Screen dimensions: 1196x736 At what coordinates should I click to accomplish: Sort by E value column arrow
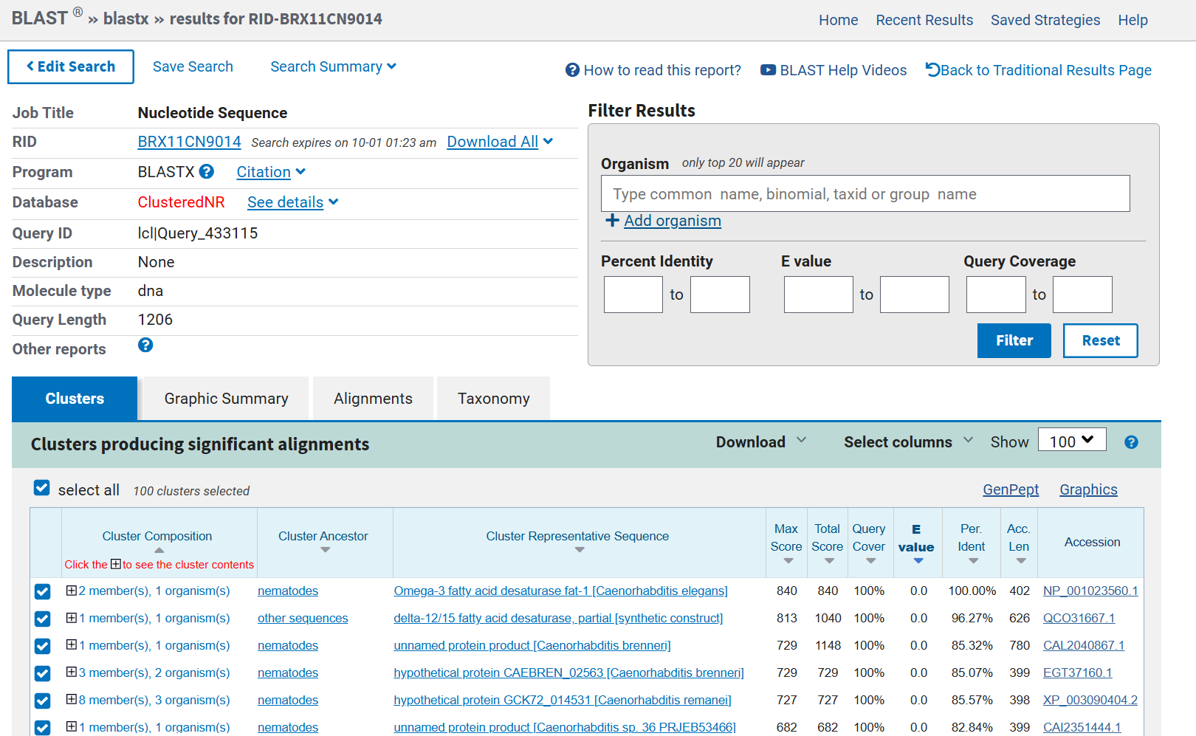click(x=918, y=561)
